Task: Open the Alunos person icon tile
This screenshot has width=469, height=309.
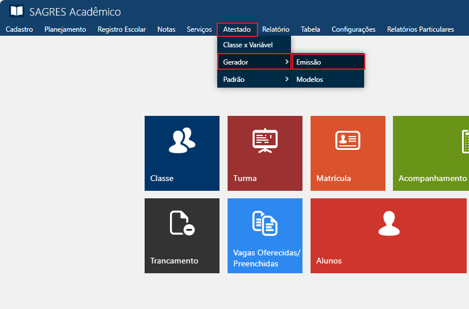Action: pos(388,223)
